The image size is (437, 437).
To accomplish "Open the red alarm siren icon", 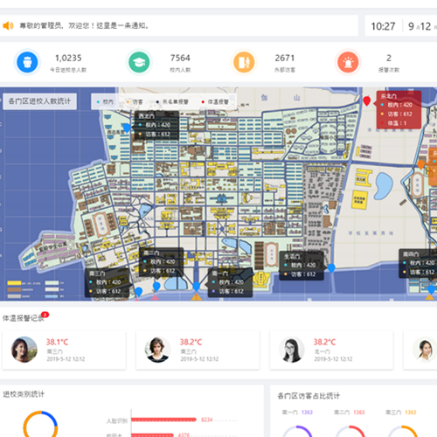I will (348, 62).
